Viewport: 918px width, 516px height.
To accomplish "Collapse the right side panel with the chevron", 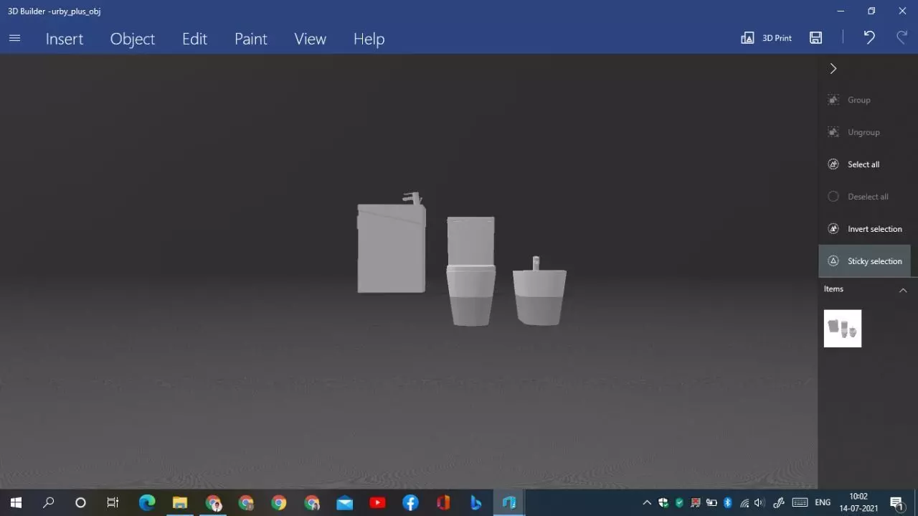I will (833, 68).
